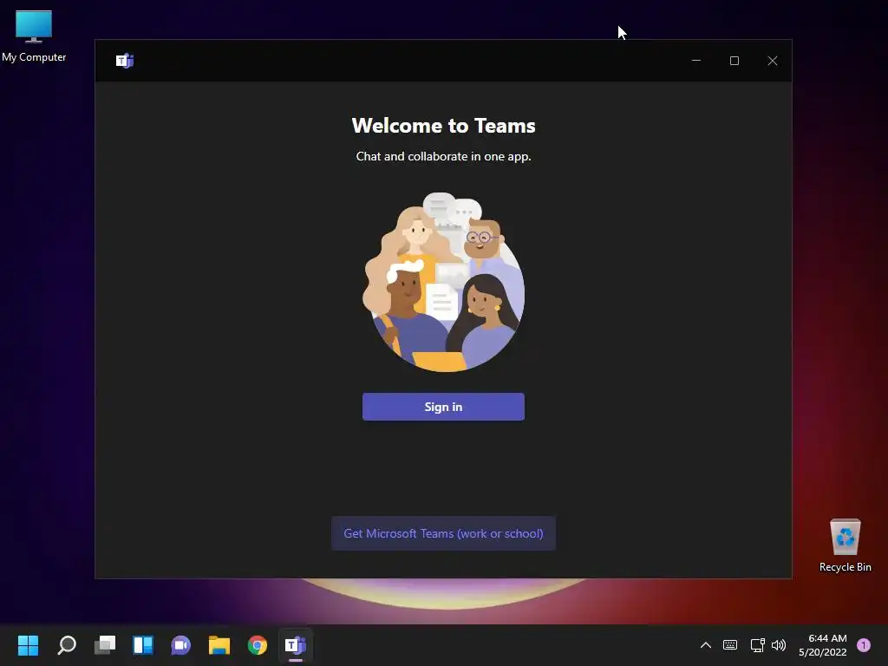888x666 pixels.
Task: Minimize the Teams window
Action: coord(696,61)
